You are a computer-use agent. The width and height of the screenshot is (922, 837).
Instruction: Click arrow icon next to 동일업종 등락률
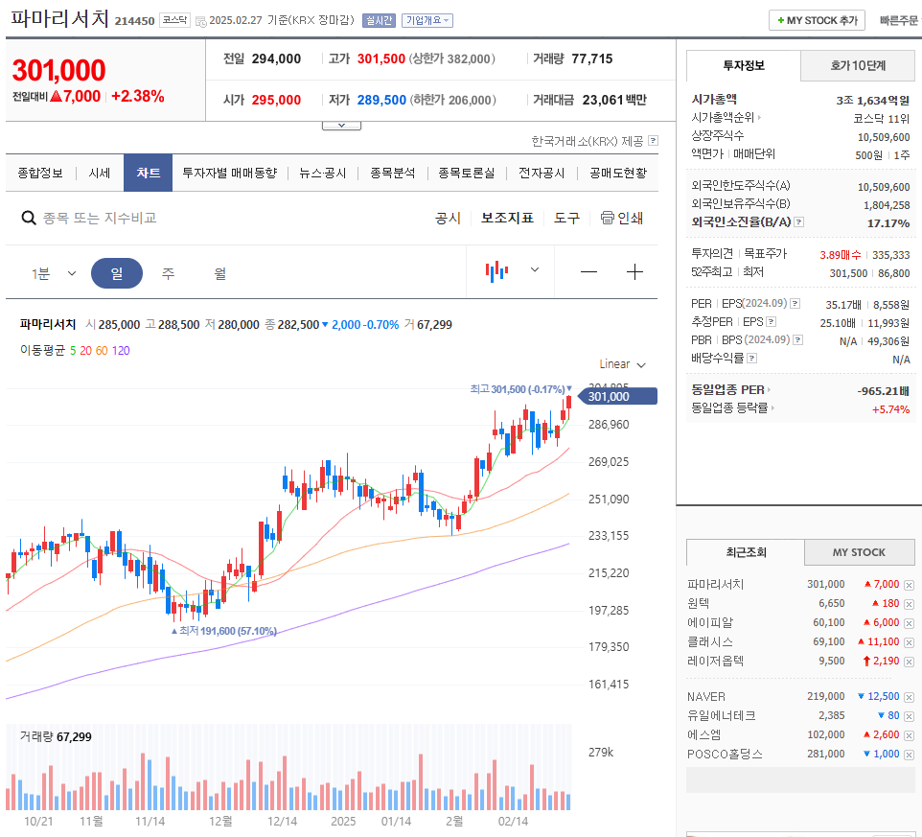(x=772, y=407)
